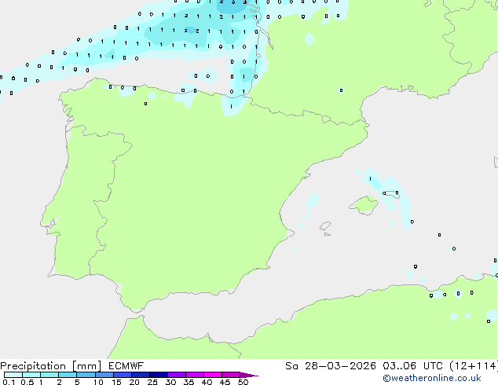The image size is (498, 385).
Task: Pick the magenta swatch between 40 and 45
Action: tap(213, 375)
